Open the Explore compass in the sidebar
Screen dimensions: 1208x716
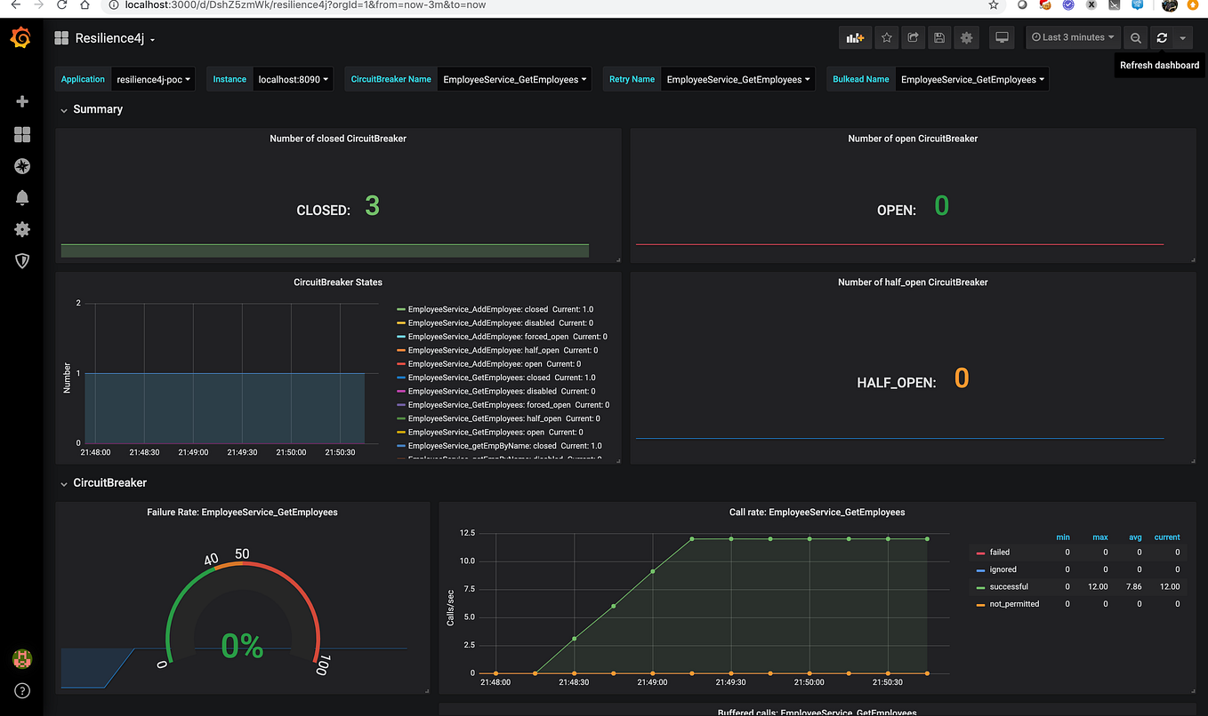[x=21, y=165]
